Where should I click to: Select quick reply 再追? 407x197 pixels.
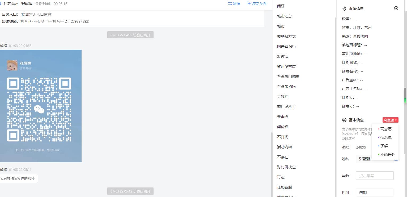pos(281,177)
